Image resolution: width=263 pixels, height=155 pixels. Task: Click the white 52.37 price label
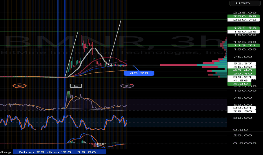(x=242, y=63)
